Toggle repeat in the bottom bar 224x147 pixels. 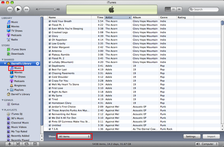click(27, 144)
